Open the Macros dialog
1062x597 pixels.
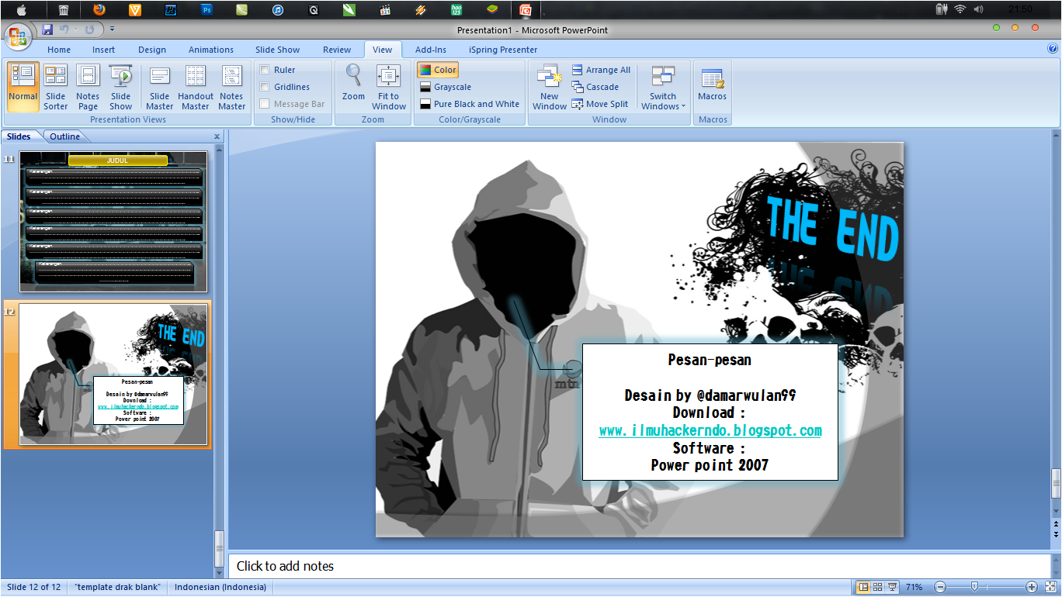point(712,83)
